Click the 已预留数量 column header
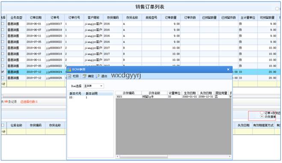The height and width of the screenshot is (163, 282). (x=209, y=17)
